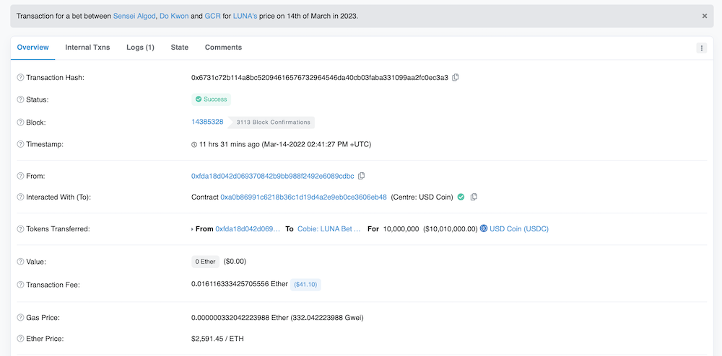Click the Success status badge
Screen dimensions: 722x356
[212, 99]
